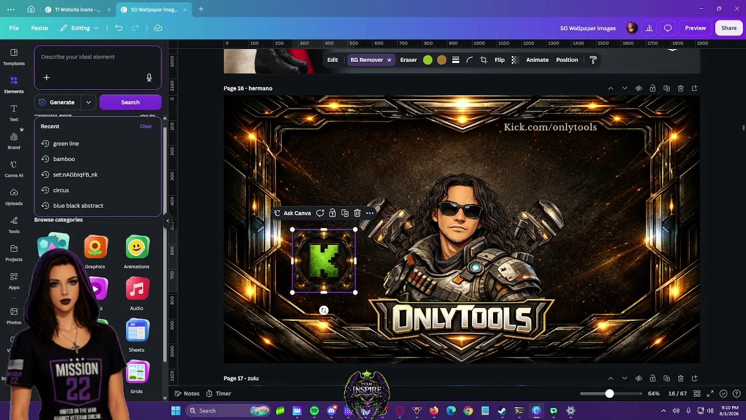
Task: Open border style lines option
Action: coord(456,60)
